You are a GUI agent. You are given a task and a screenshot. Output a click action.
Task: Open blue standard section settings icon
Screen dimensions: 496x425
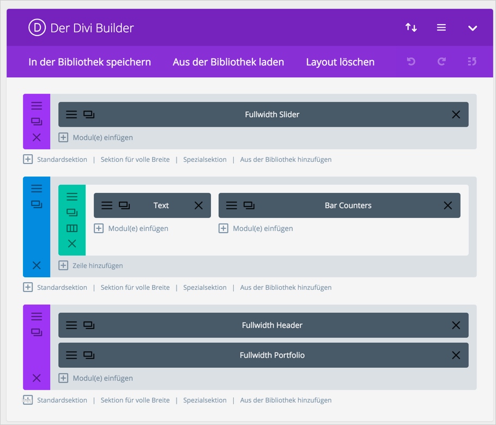click(x=37, y=189)
